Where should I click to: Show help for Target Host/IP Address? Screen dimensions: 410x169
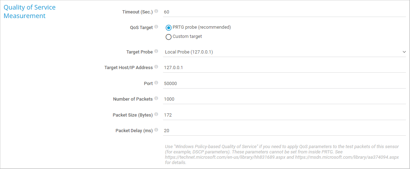pyautogui.click(x=156, y=67)
